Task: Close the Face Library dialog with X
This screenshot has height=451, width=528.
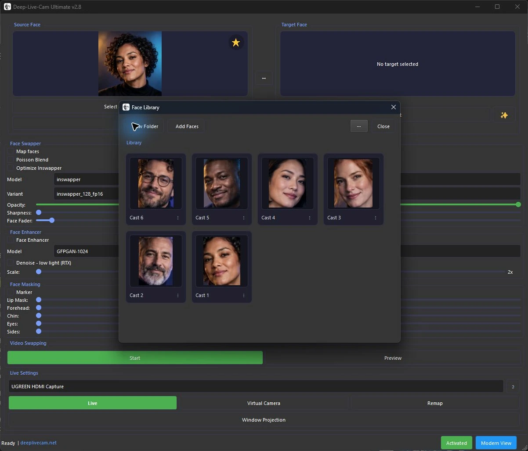Action: click(x=393, y=107)
